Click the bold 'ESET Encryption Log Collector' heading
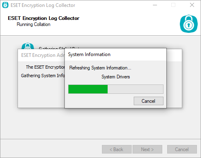Viewport: 201px width, 158px height. pos(44,18)
